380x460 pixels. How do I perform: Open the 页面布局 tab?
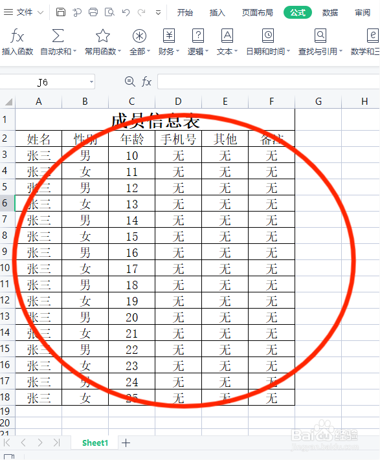258,12
